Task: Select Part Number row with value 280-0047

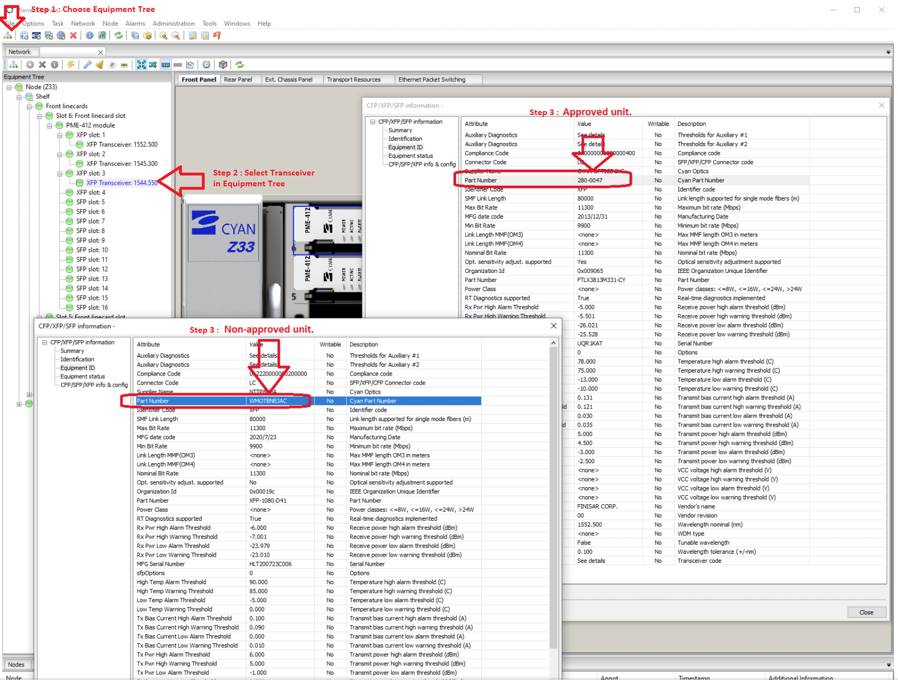Action: 634,181
